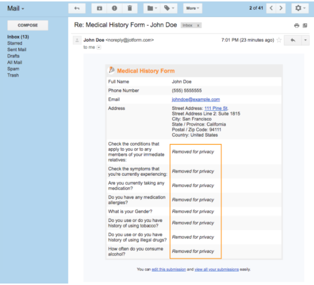Image resolution: width=314 pixels, height=285 pixels.
Task: Show recipient details next to 'to me'
Action: click(99, 48)
